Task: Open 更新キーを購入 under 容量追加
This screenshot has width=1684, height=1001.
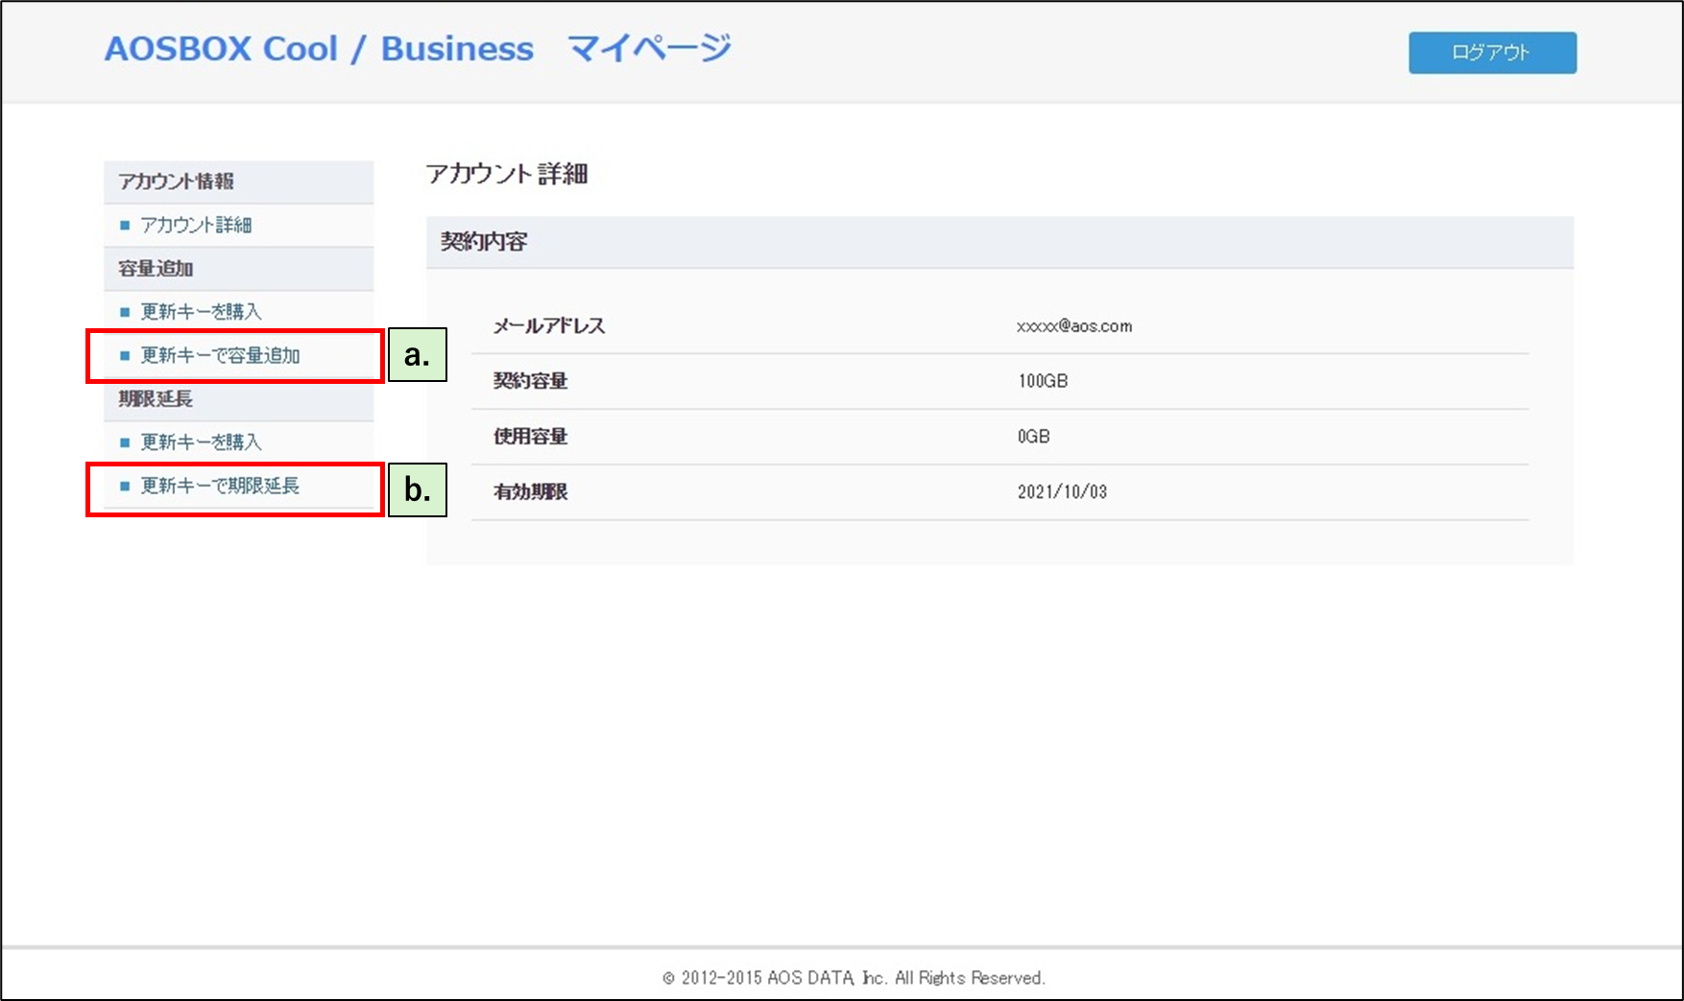Action: click(x=201, y=312)
